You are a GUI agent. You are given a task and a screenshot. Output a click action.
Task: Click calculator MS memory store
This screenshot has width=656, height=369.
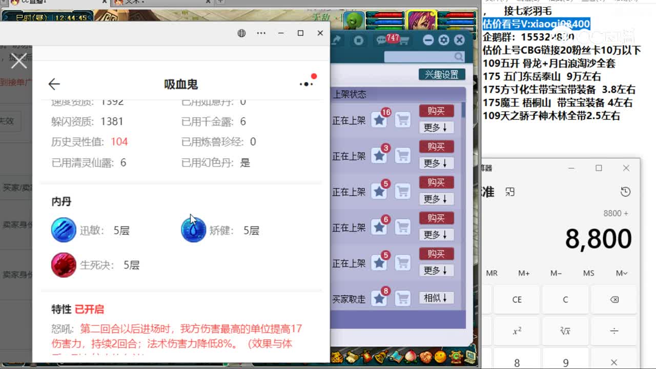coord(589,273)
